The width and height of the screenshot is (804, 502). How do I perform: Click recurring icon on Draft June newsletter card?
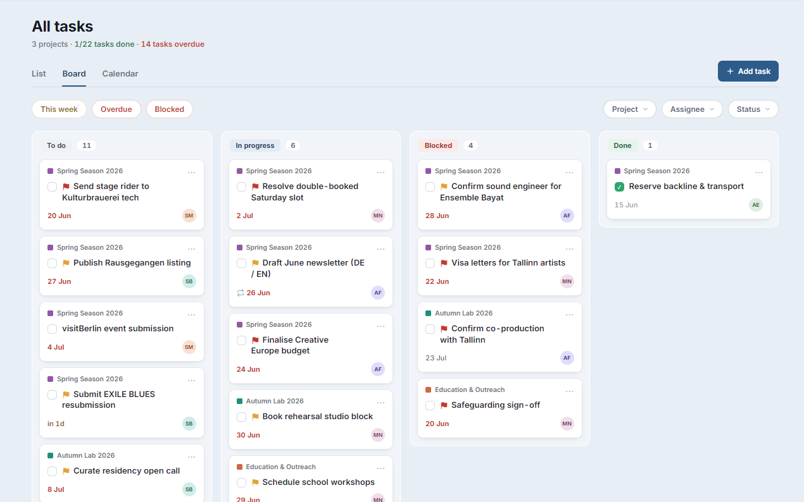[241, 293]
